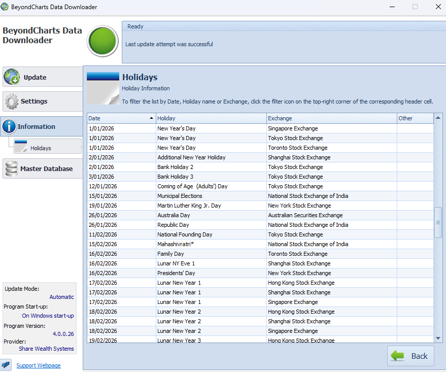Click the Master Database cylinder icon
446x373 pixels.
point(11,168)
